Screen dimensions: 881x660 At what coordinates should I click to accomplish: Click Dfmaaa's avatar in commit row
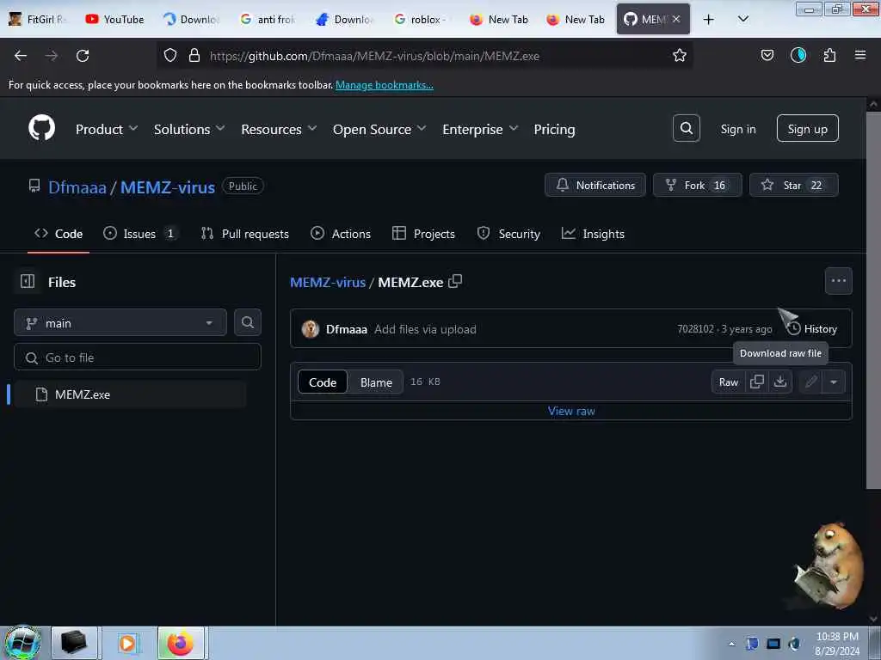coord(310,329)
